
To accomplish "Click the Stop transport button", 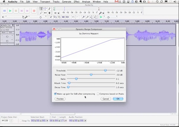I will (x=16, y=11).
